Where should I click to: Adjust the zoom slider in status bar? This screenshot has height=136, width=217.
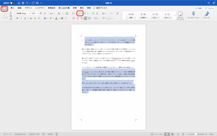(196, 134)
